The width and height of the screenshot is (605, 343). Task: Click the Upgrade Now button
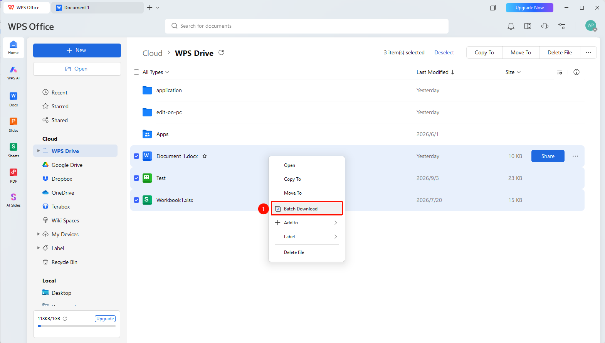pyautogui.click(x=529, y=8)
